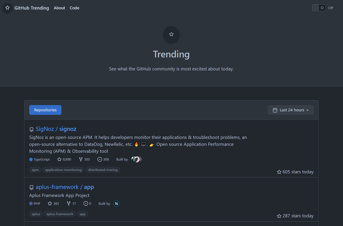Screen dimensions: 343x226
Task: Click '605 stars today' text
Action: coord(298,172)
